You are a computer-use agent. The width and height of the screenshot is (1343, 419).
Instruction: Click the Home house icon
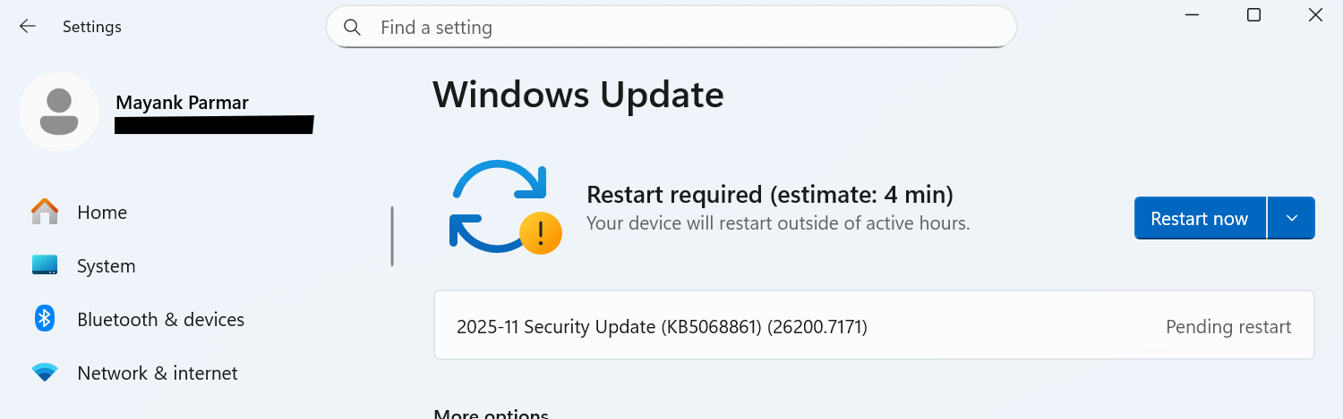click(x=45, y=212)
